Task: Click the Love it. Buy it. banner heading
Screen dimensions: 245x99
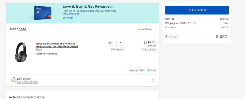Action: coord(88,7)
